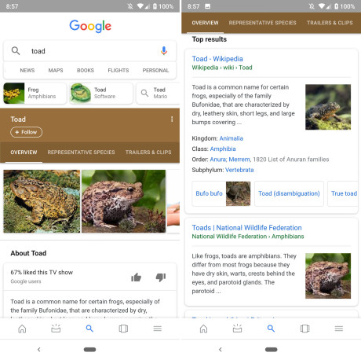Choose the Frog Amphibians suggestion chip
This screenshot has height=360, width=361.
35,93
